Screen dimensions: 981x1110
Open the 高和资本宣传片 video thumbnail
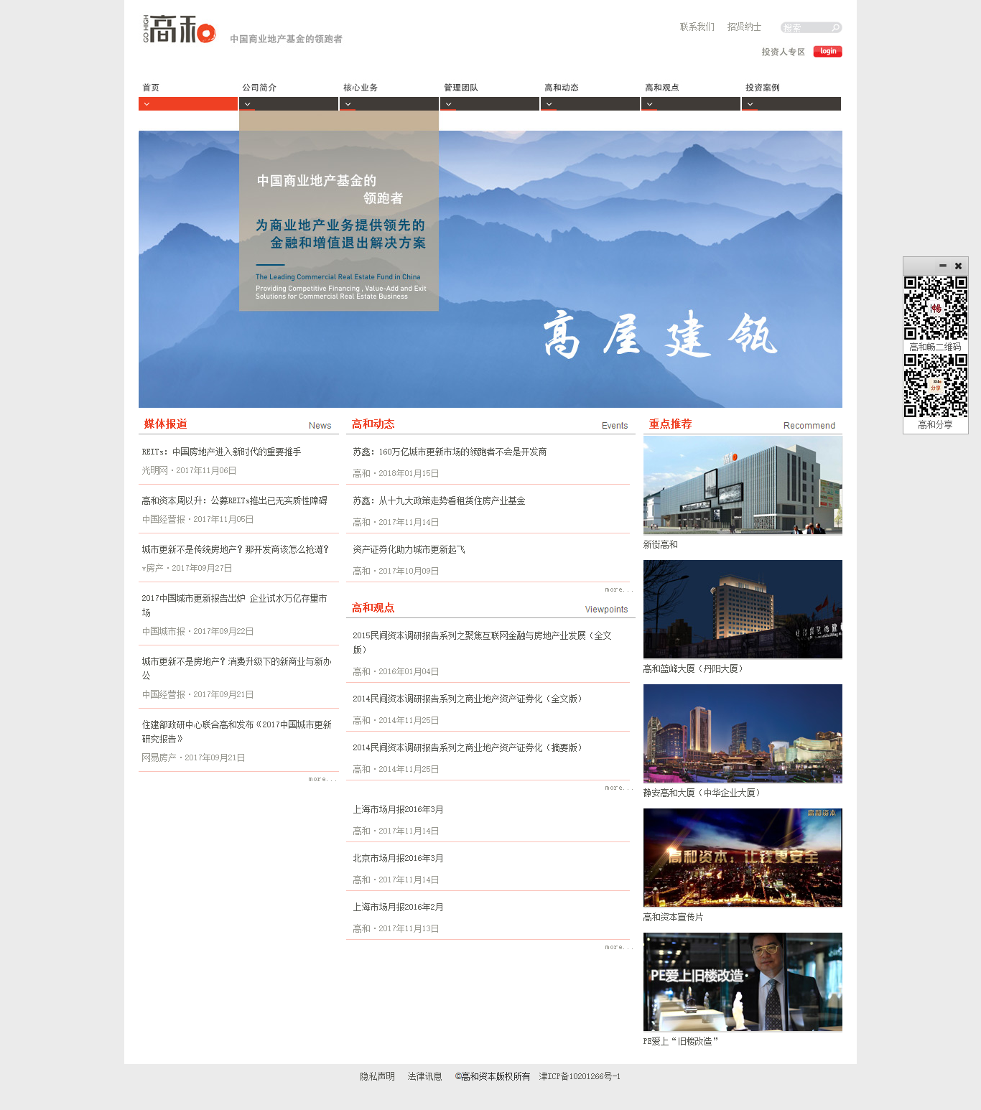tap(743, 858)
